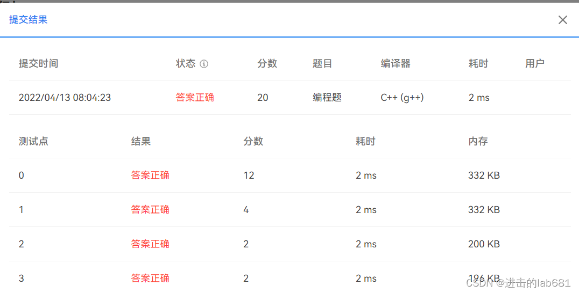This screenshot has height=293, width=579.
Task: Click the 编程题 cell
Action: coord(327,98)
